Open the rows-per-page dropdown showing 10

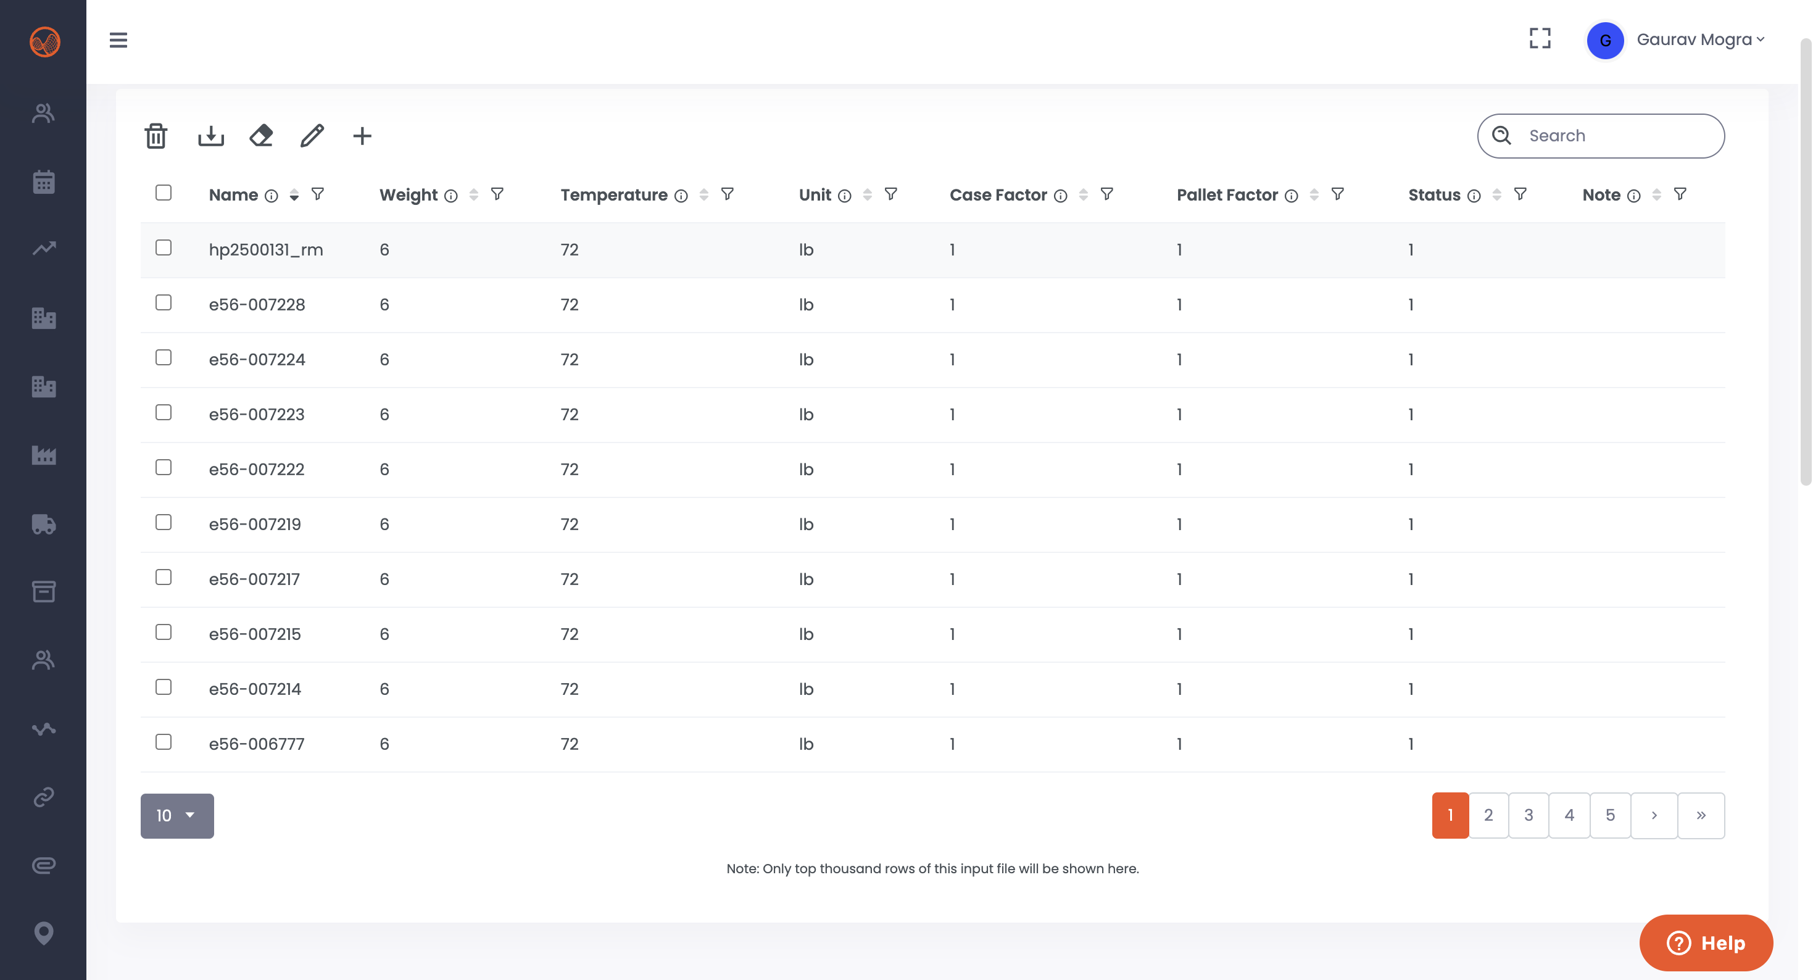pyautogui.click(x=176, y=815)
